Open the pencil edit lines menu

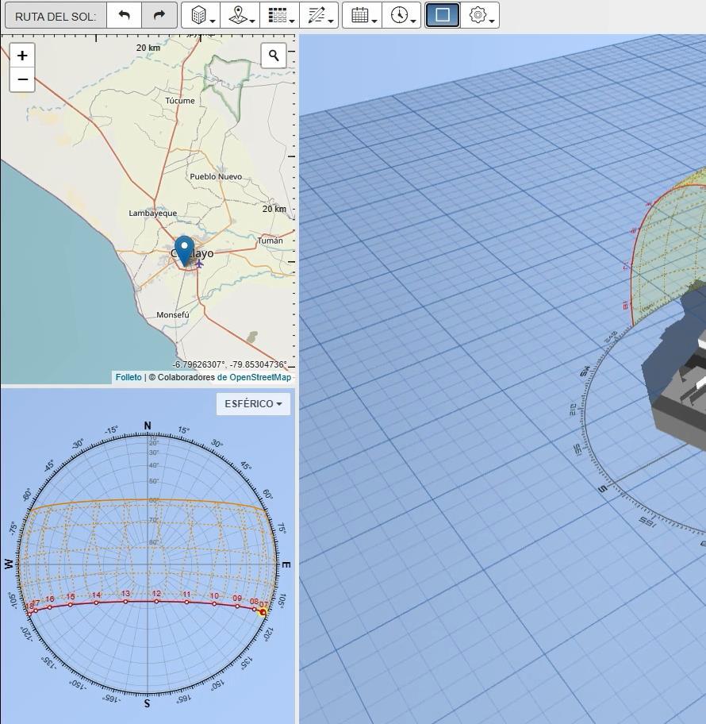tap(320, 16)
